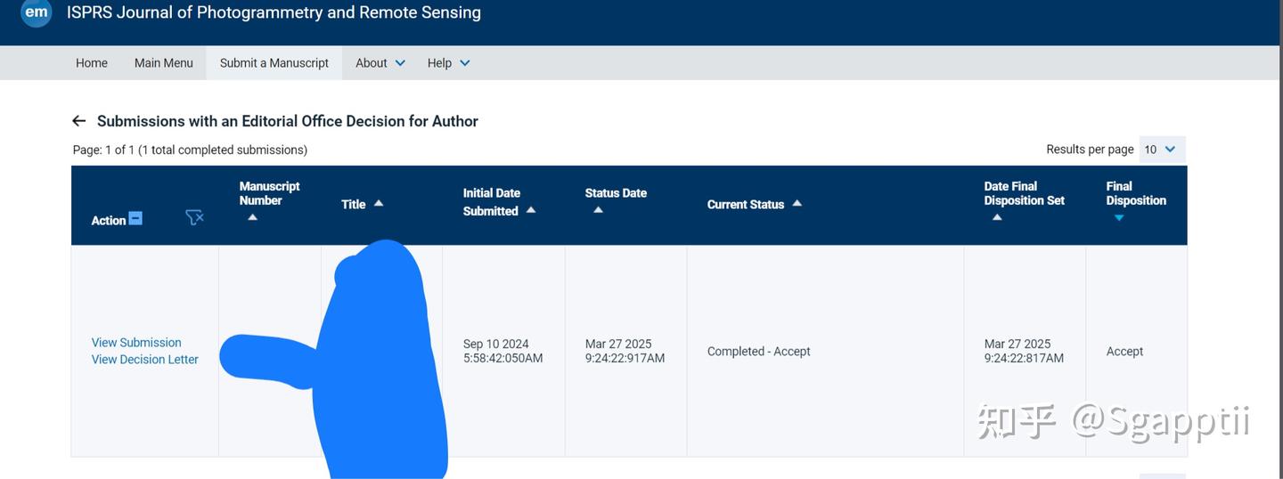Click the Editorial Manager em logo
This screenshot has width=1283, height=479.
point(37,12)
